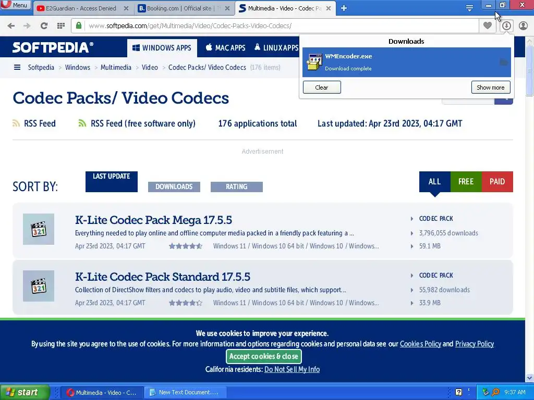Click Multimedia breadcrumb link
Viewport: 534px width, 400px height.
(116, 67)
